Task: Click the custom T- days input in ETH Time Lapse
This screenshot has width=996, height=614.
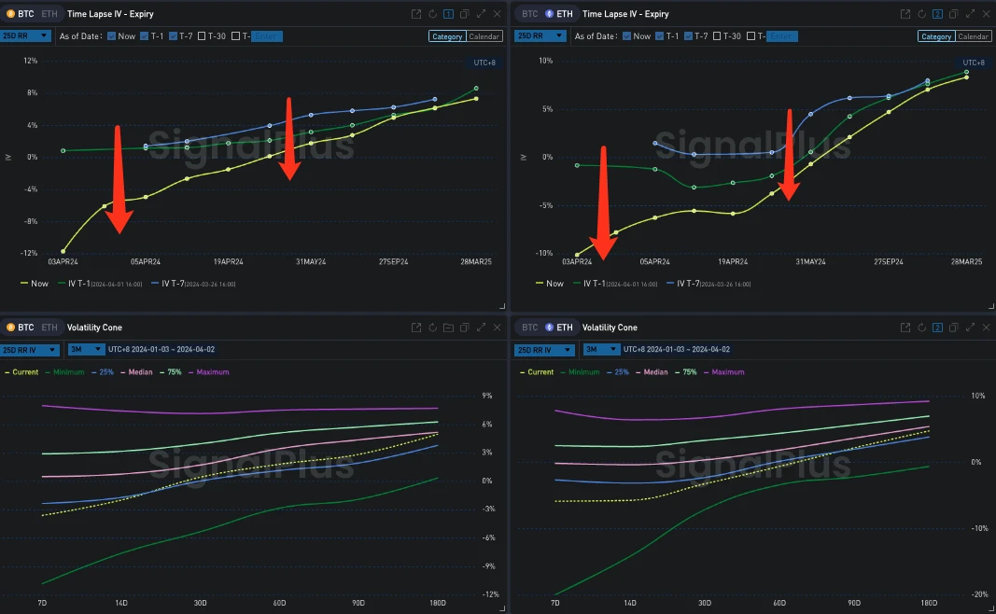Action: tap(782, 36)
